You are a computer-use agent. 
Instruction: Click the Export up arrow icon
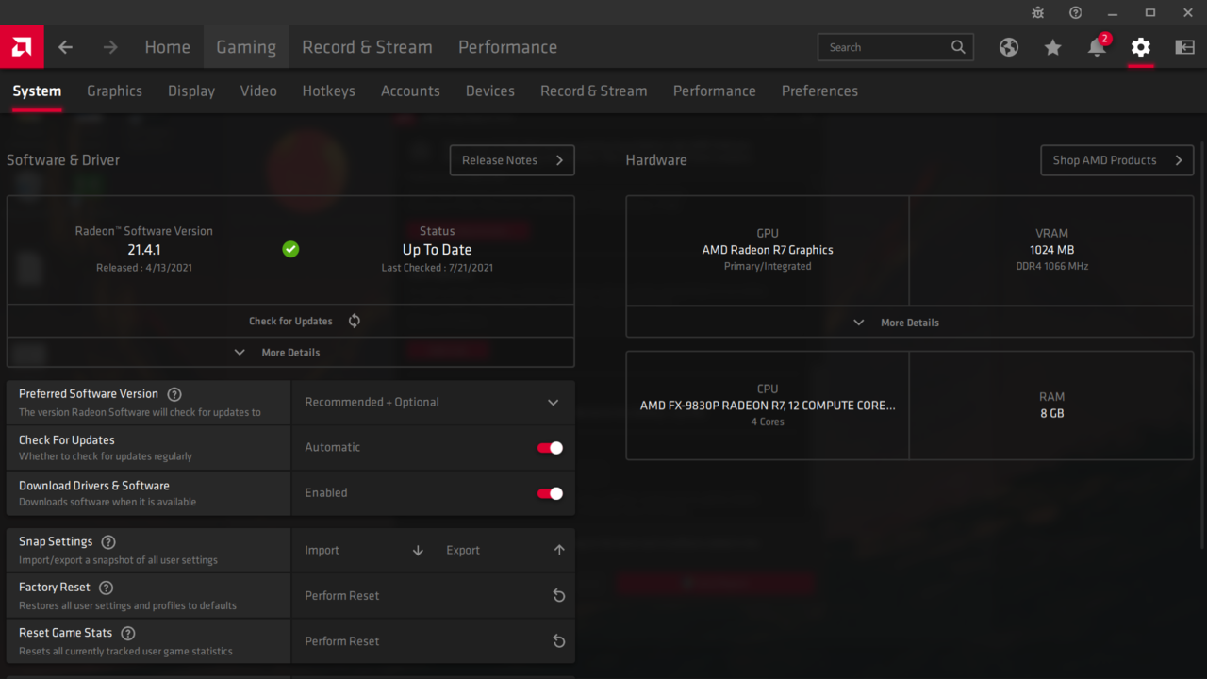click(x=559, y=550)
